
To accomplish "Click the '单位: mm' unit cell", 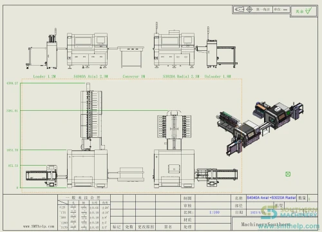I will point(281,10).
